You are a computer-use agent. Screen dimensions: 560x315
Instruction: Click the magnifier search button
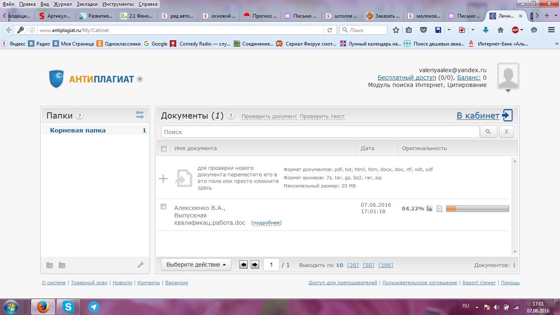[488, 132]
